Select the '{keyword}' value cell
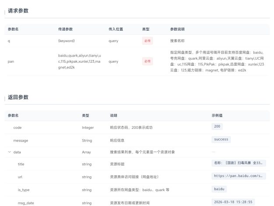Image resolution: width=274 pixels, height=206 pixels. click(67, 41)
